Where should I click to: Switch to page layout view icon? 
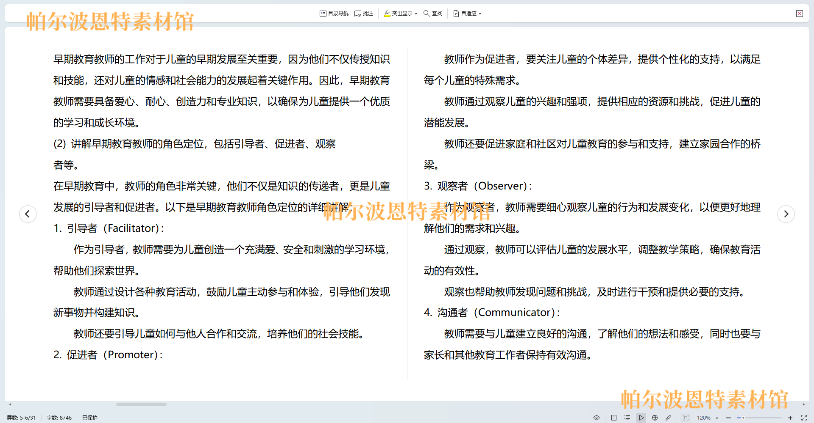point(614,418)
